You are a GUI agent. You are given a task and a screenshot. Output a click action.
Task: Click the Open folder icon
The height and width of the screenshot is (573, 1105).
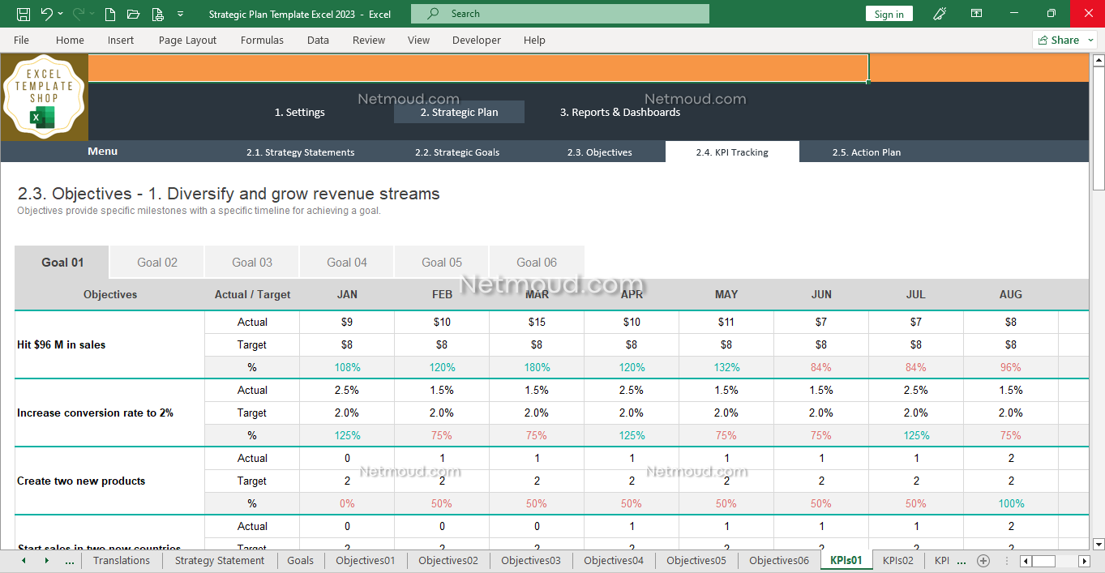coord(134,14)
